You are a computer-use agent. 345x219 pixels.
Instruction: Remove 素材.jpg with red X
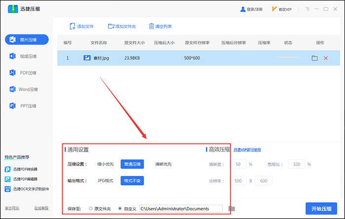(326, 58)
